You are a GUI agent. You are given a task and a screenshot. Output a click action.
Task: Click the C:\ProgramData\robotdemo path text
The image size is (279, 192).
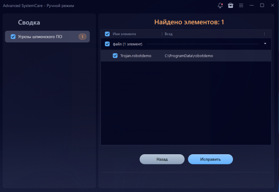pos(189,56)
